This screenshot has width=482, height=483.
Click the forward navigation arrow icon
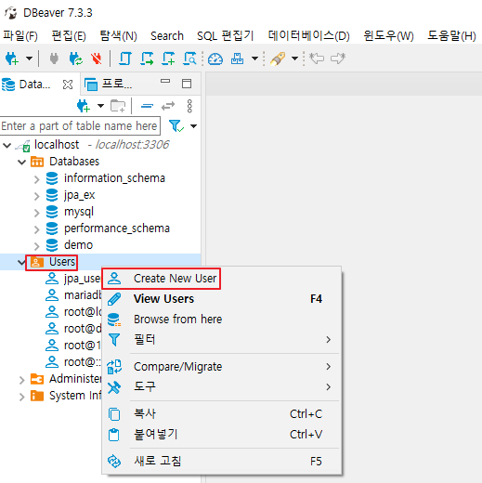click(338, 59)
